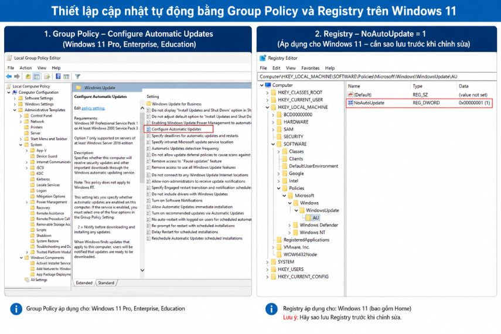The height and width of the screenshot is (334, 501).
Task: Click the Computer icon in Registry tree
Action: pos(268,85)
